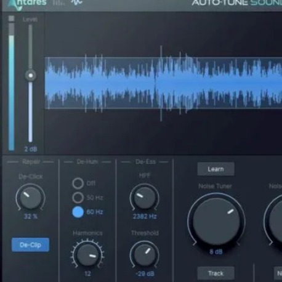Select the De-Hum Off radio button
Screen dimensions: 282x282
click(x=78, y=183)
